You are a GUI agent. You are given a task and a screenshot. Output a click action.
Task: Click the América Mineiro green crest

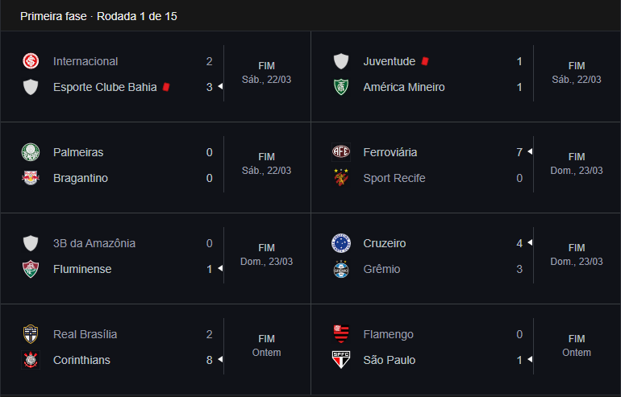[341, 87]
